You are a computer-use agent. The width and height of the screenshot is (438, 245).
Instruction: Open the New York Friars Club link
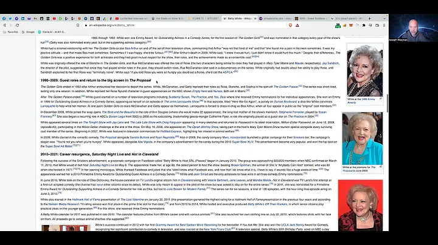click(217, 229)
